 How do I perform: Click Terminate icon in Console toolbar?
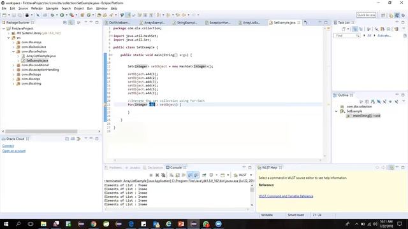click(x=151, y=175)
